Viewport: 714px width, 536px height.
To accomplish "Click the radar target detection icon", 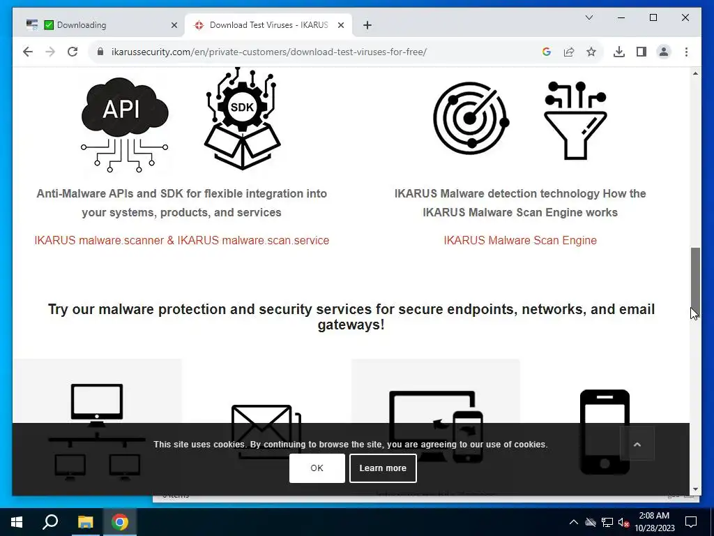I will 471,118.
